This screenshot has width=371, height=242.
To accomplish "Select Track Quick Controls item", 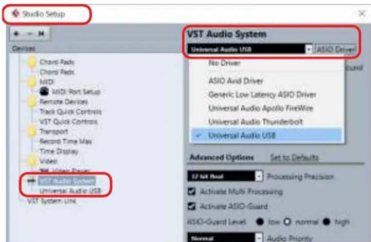I will pyautogui.click(x=70, y=112).
